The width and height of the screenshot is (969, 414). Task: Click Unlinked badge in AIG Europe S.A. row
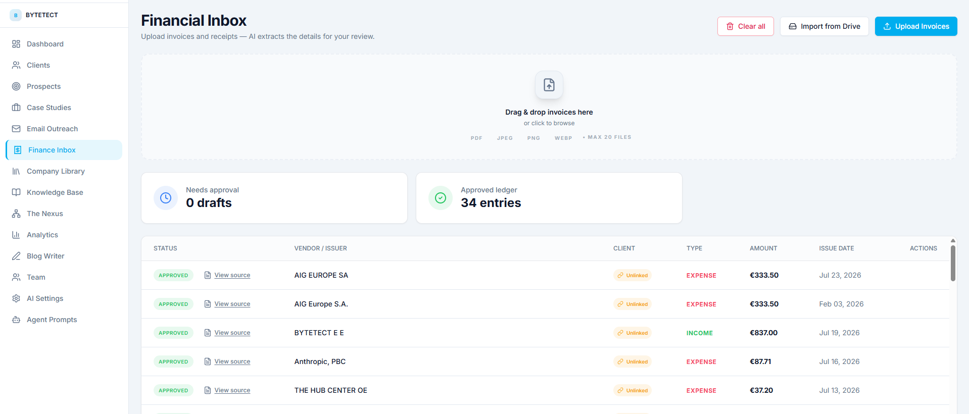pyautogui.click(x=633, y=304)
